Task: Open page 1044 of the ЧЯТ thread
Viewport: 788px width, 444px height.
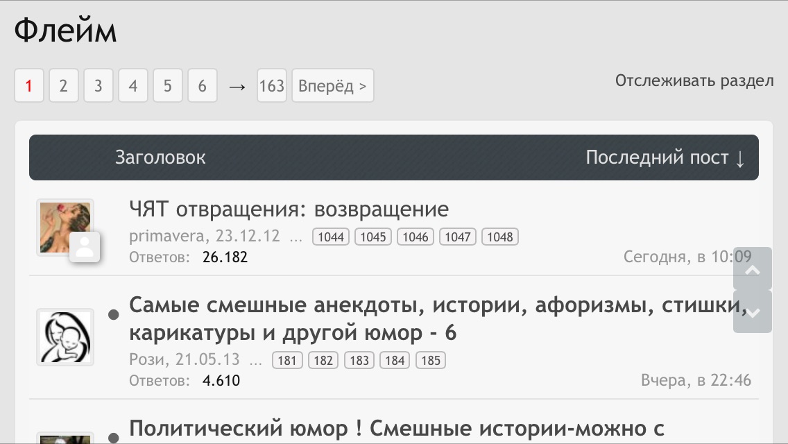Action: point(331,237)
